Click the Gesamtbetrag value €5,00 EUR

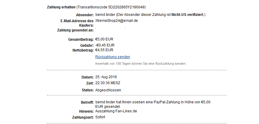[104, 39]
